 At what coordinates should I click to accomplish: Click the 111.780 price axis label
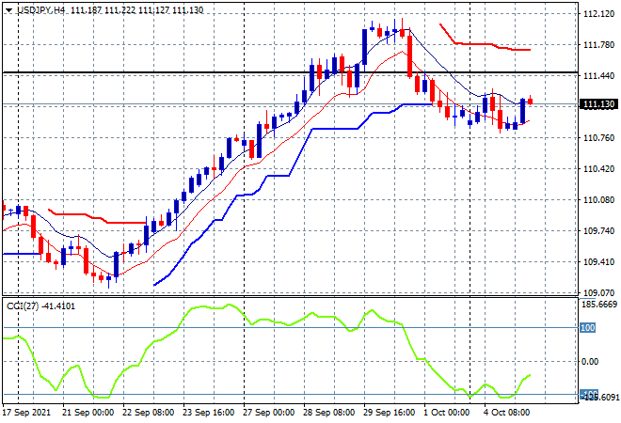pos(598,45)
